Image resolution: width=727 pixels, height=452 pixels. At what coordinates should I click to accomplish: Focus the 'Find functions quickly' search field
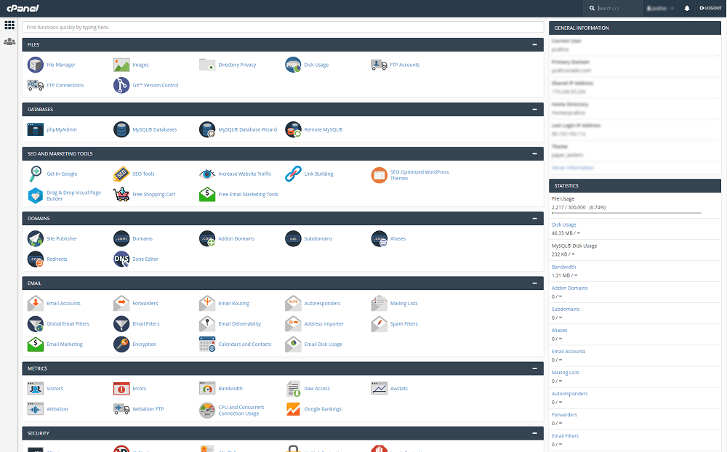[283, 28]
